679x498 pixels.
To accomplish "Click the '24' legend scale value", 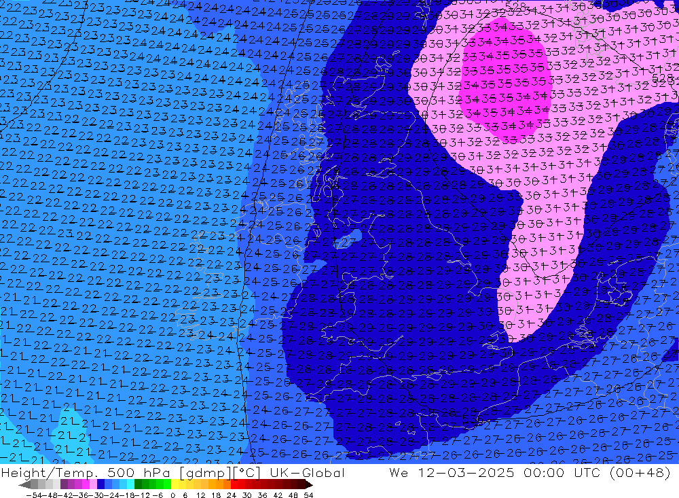I will tap(232, 495).
